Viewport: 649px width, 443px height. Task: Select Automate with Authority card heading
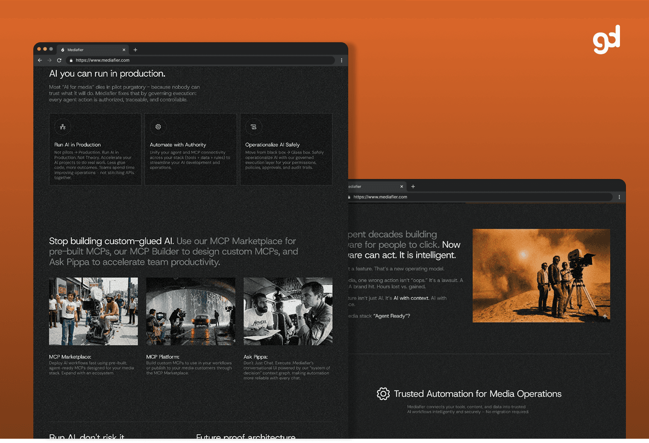[178, 145]
